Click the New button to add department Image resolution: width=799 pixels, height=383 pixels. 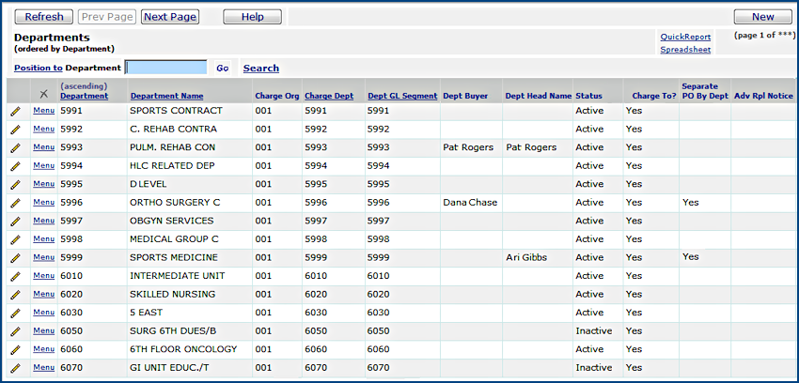pyautogui.click(x=762, y=17)
